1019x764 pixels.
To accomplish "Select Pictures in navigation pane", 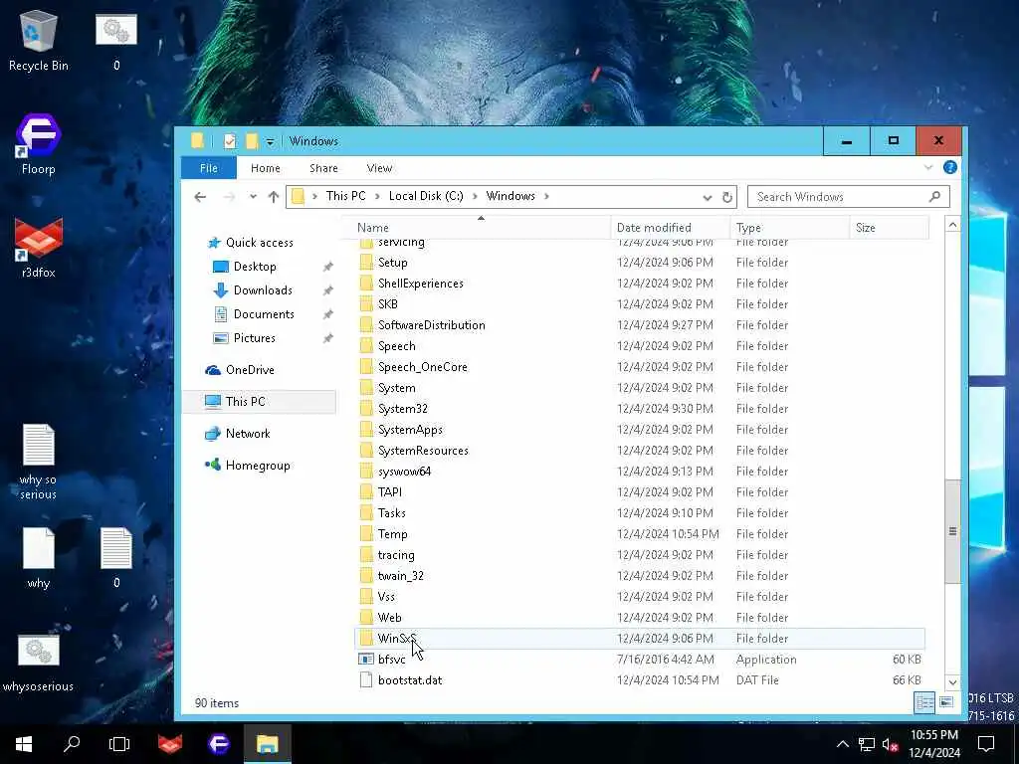I will [x=254, y=338].
